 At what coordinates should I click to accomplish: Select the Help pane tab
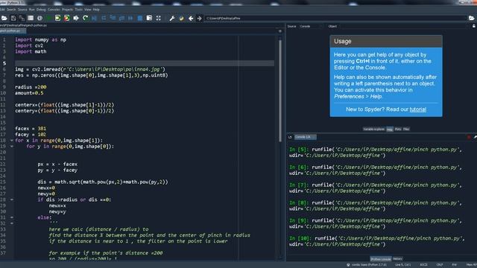pos(390,129)
